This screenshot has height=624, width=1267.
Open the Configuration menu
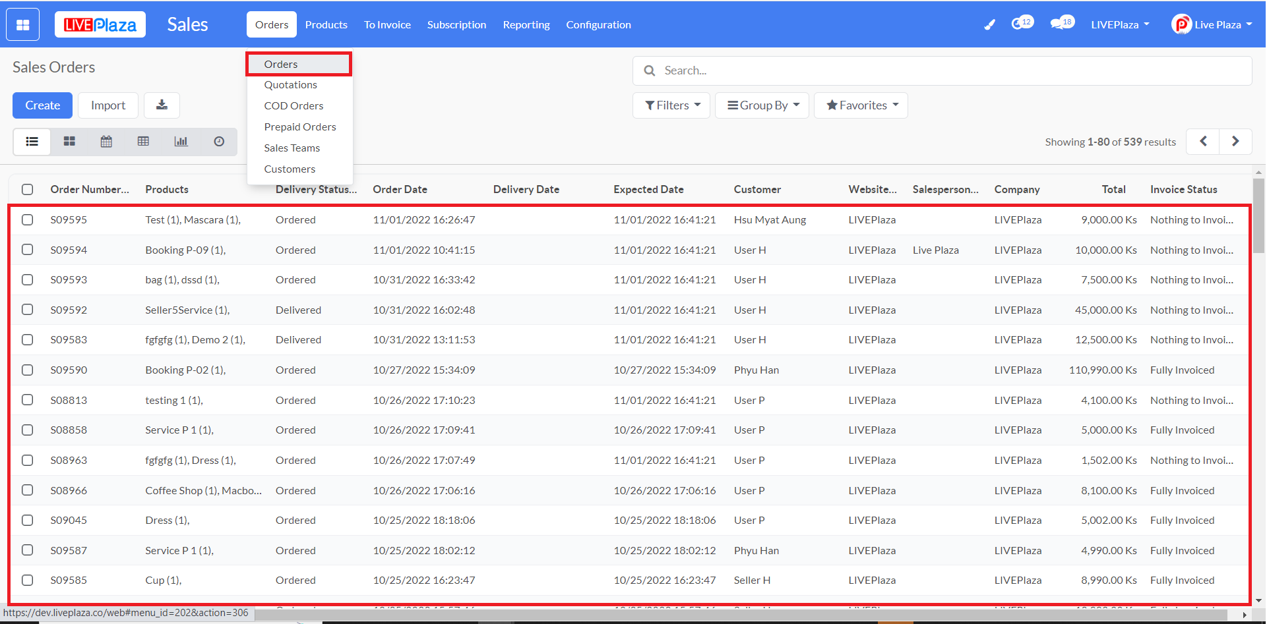(598, 25)
